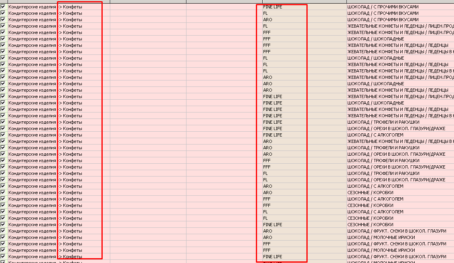Select 'ШОКОЛАД / С АЛКОГОЛЕМ' cell of FL row
The width and height of the screenshot is (454, 263).
click(x=400, y=212)
